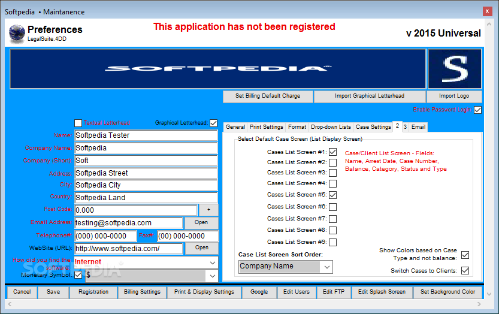The height and width of the screenshot is (314, 499).
Task: Open the Format tab
Action: [297, 127]
